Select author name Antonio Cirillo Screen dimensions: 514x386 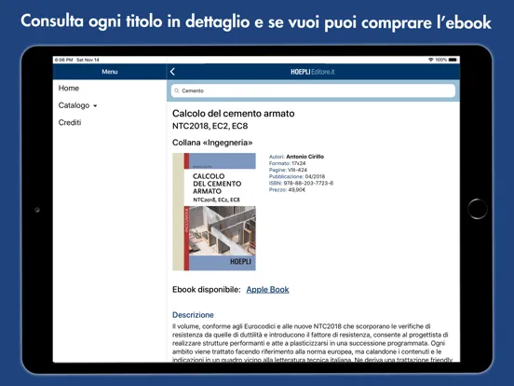(x=304, y=157)
